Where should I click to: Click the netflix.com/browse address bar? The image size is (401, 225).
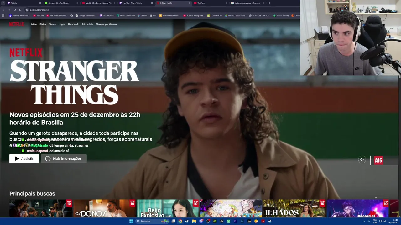(x=161, y=10)
